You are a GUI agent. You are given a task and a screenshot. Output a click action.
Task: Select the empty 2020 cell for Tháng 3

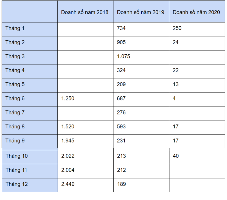tap(197, 57)
